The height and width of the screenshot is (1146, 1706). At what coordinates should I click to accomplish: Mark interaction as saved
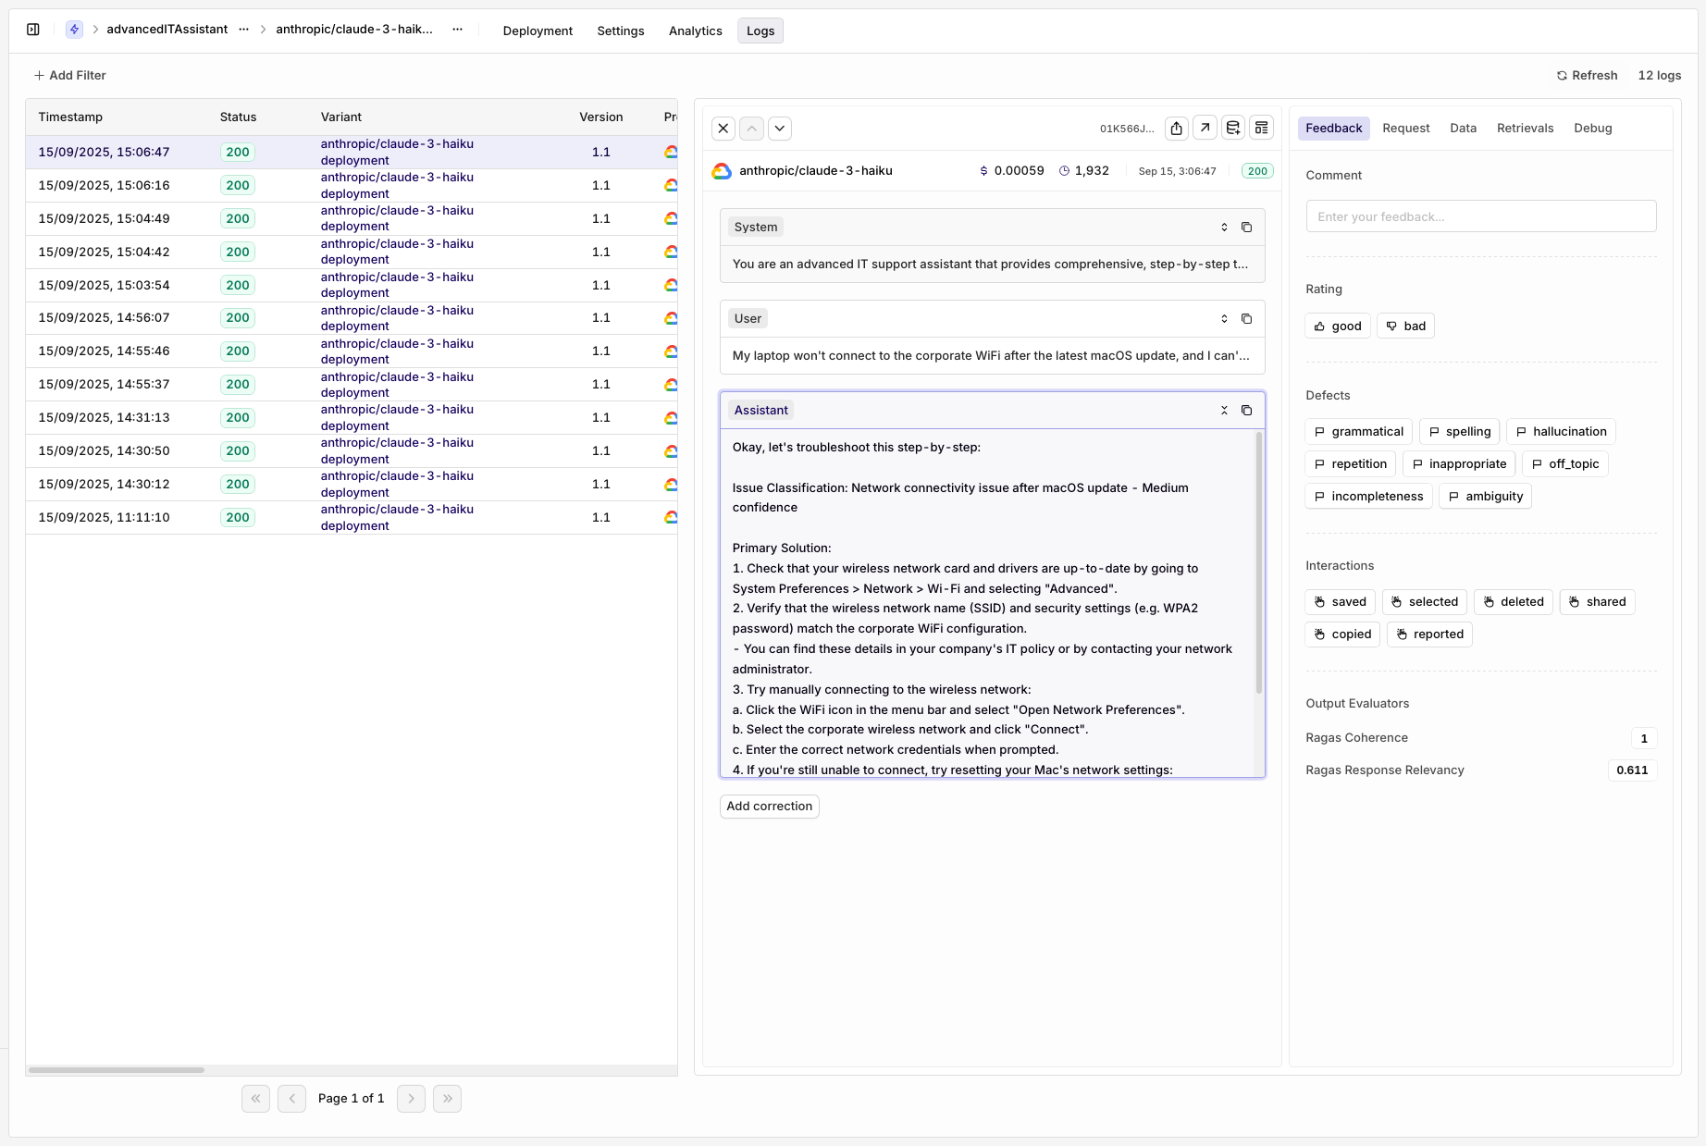[1341, 602]
